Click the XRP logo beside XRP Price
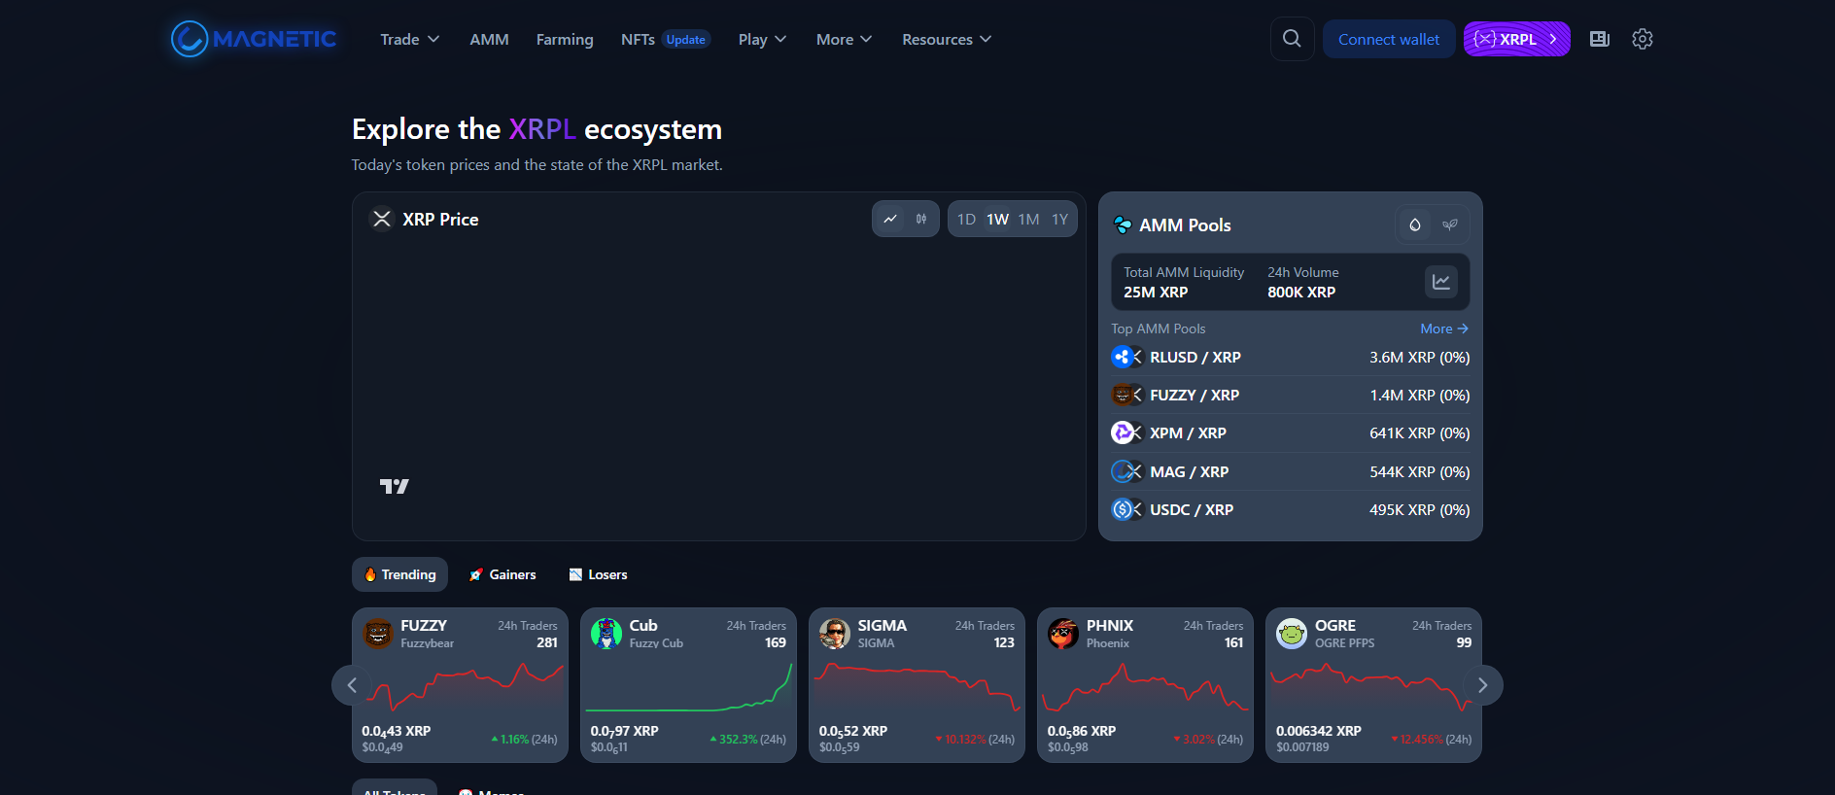The height and width of the screenshot is (795, 1835). click(x=382, y=220)
